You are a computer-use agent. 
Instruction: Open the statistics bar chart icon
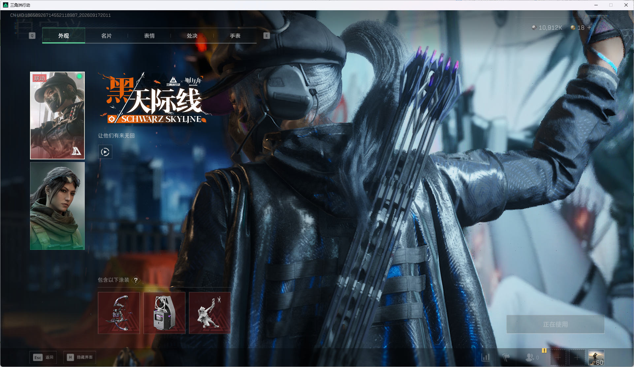coord(486,357)
